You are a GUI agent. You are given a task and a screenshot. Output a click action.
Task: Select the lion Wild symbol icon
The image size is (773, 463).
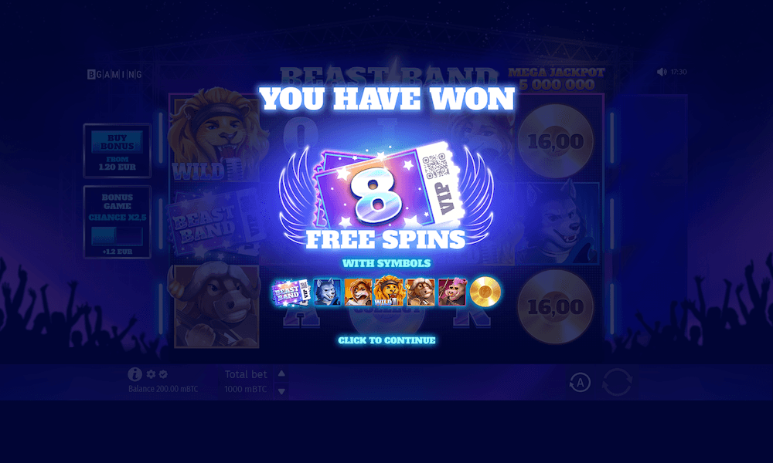coord(389,290)
